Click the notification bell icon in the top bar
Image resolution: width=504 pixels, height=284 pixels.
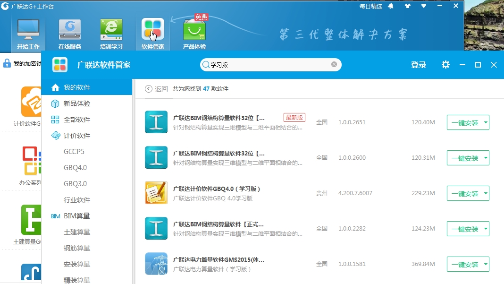point(391,6)
